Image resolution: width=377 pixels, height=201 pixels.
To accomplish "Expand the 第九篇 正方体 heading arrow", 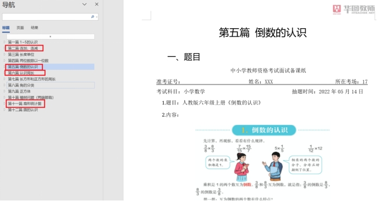I will 4,91.
